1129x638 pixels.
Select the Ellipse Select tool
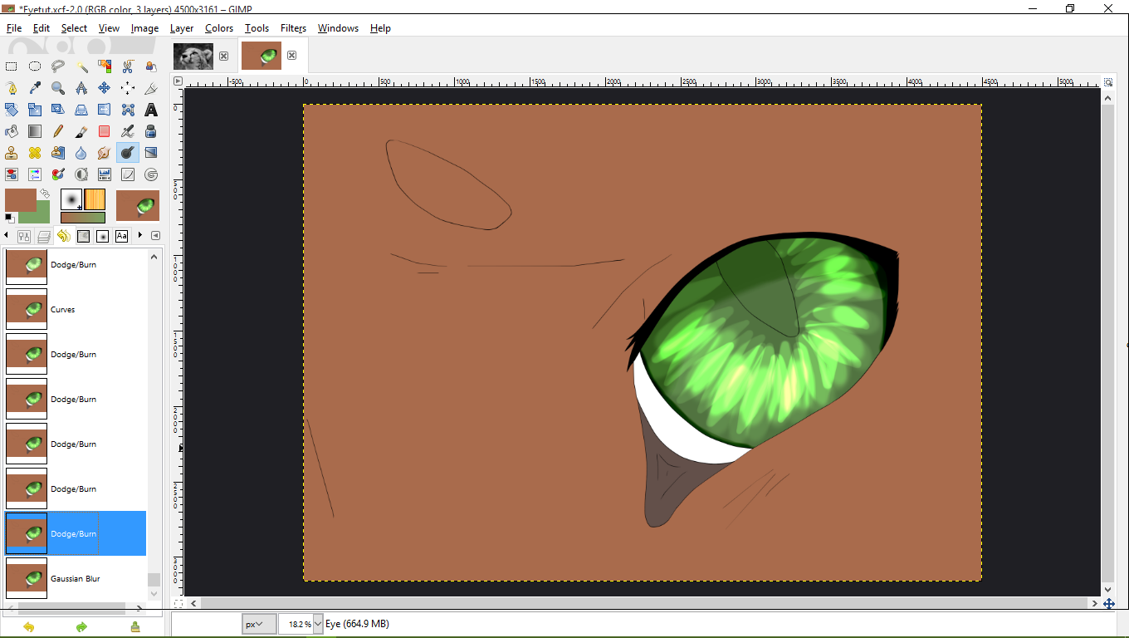(35, 66)
